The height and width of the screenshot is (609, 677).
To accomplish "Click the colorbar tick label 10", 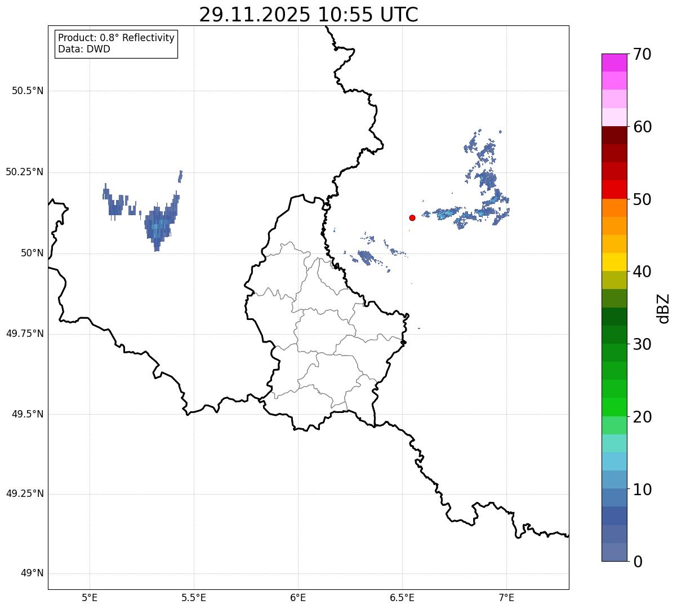I will 642,490.
